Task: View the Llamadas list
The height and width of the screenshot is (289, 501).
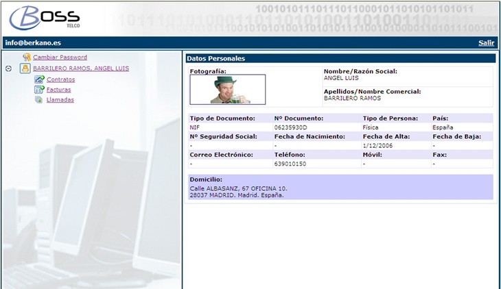Action: (60, 100)
